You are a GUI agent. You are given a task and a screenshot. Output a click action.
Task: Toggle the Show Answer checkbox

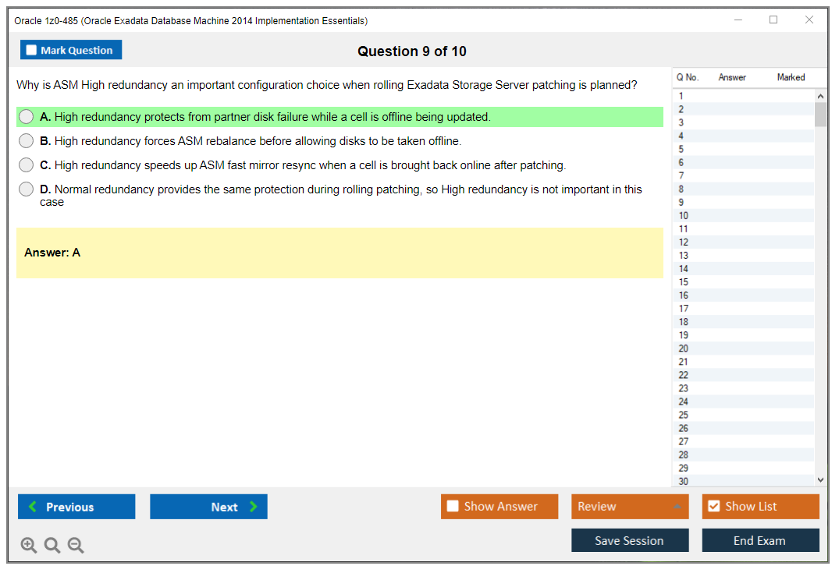(453, 507)
